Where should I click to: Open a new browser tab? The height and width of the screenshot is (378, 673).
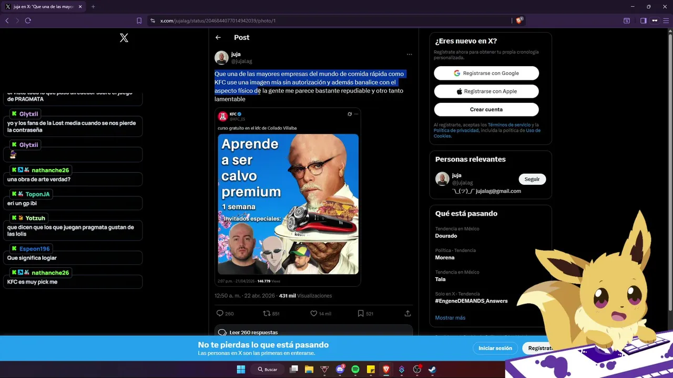(x=93, y=7)
